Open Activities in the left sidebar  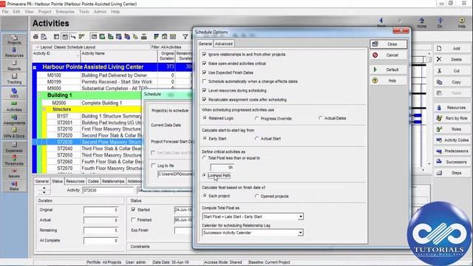tap(14, 106)
